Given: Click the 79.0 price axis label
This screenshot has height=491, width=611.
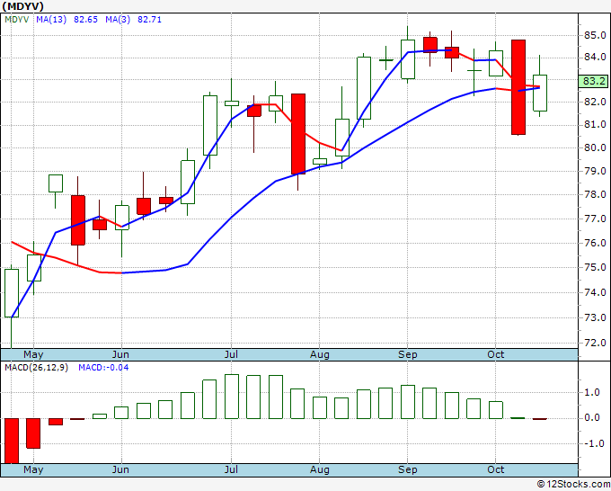Looking at the screenshot, I should click(x=595, y=171).
